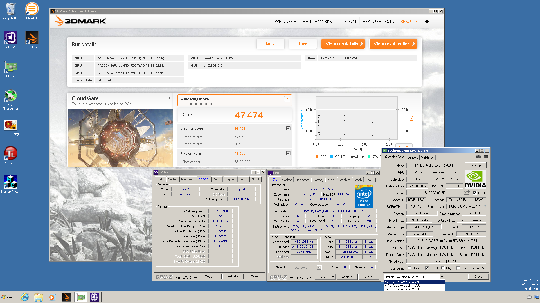Open the GPU selector dropdown in GPU-Z
The image size is (540, 303).
point(442,277)
